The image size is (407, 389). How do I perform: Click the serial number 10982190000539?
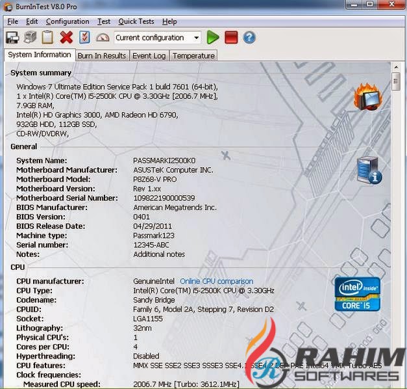click(164, 198)
